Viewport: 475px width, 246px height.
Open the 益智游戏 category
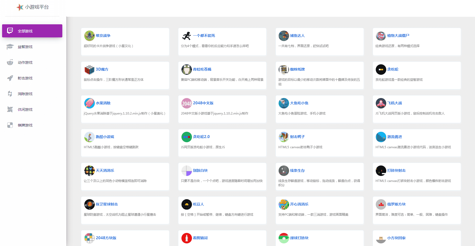click(x=32, y=47)
